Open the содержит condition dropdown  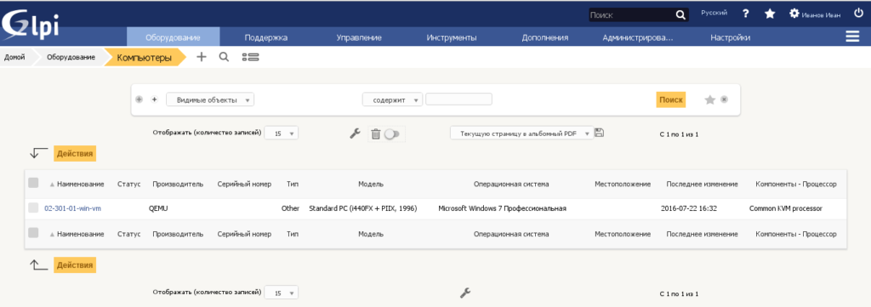pos(392,100)
